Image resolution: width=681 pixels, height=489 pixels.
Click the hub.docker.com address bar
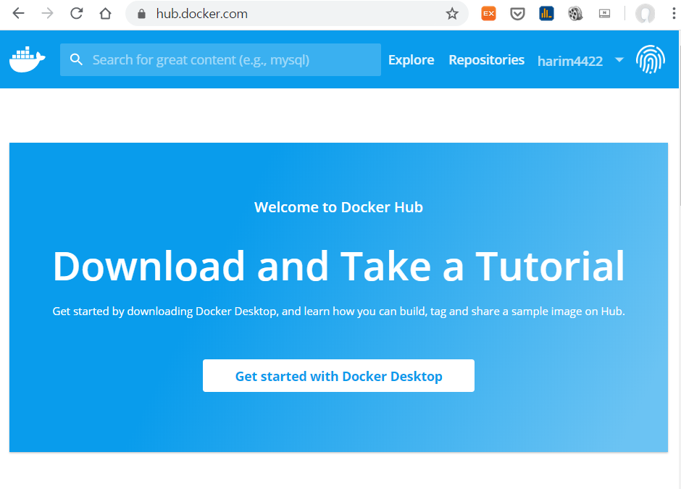(x=296, y=14)
